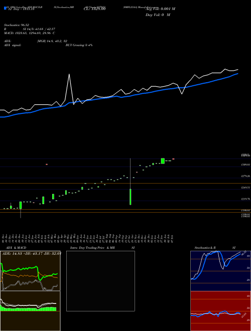Image resolution: width=251 pixels, height=331 pixels.
Task: Click the 'Stochastics & R' panel title
Action: [x=205, y=248]
